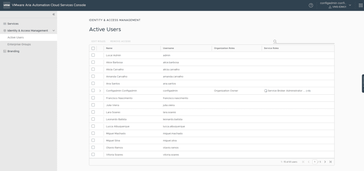Viewport: 364px width, 171px height.
Task: Toggle the select-all users checkbox
Action: [x=93, y=48]
